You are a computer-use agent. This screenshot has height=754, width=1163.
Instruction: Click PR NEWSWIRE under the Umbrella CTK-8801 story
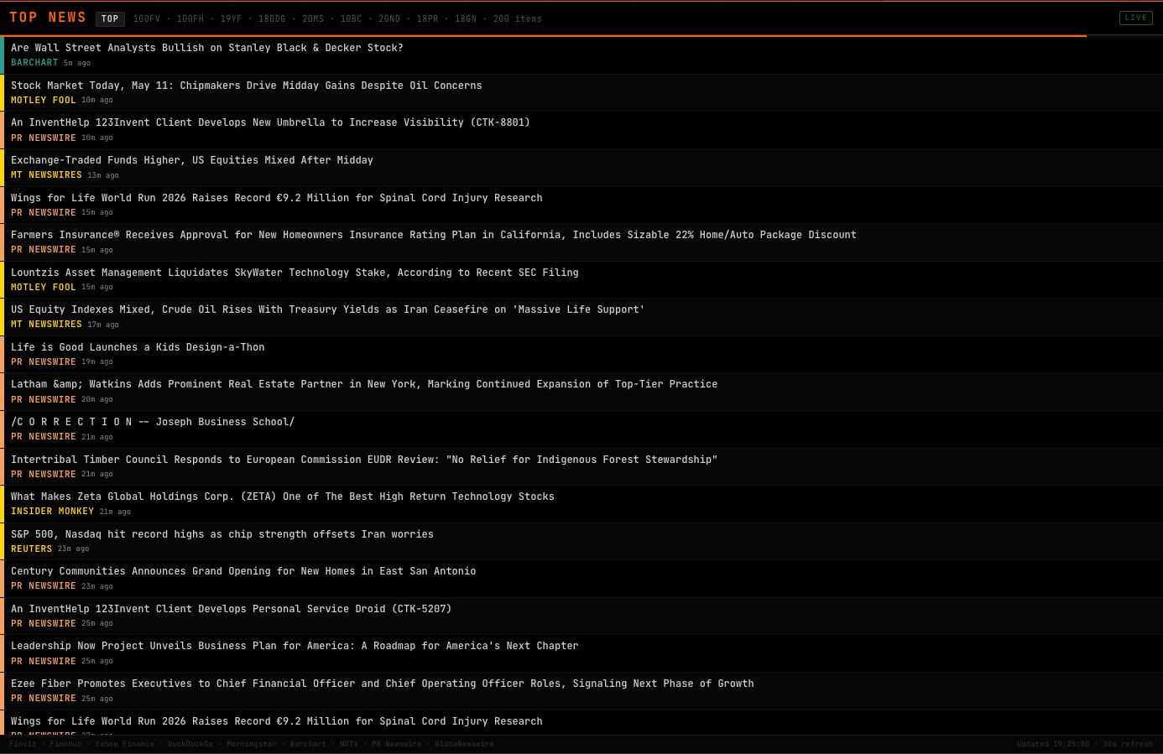(44, 138)
